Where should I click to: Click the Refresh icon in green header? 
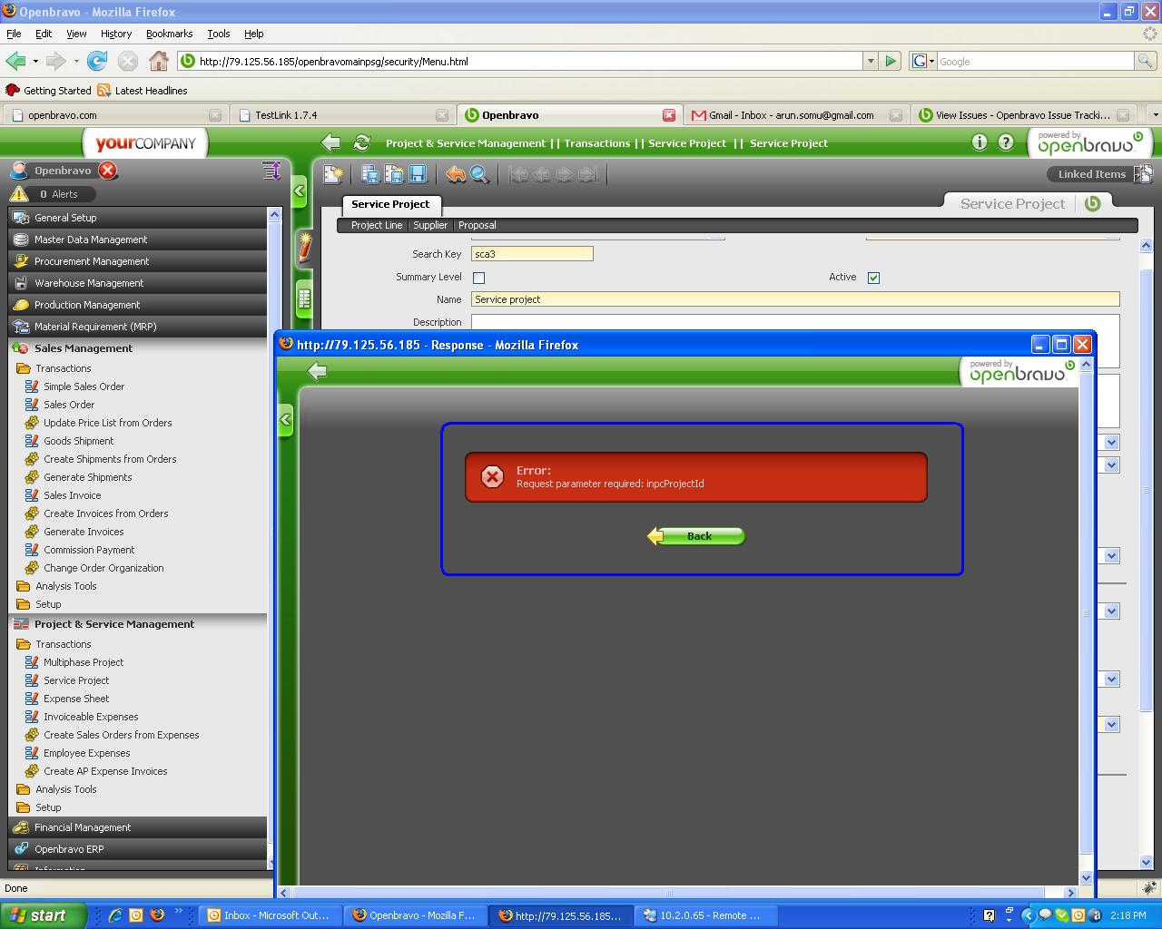[x=361, y=142]
